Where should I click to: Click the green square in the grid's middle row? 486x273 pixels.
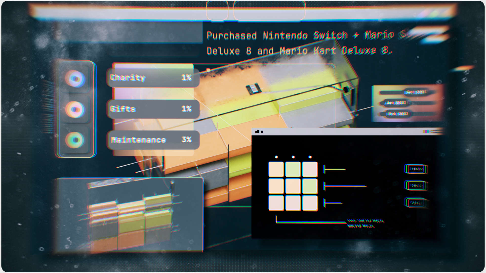click(x=310, y=186)
